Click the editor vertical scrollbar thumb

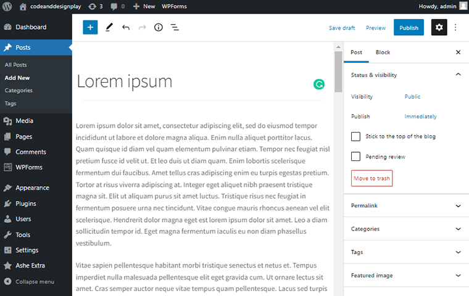tap(338, 72)
